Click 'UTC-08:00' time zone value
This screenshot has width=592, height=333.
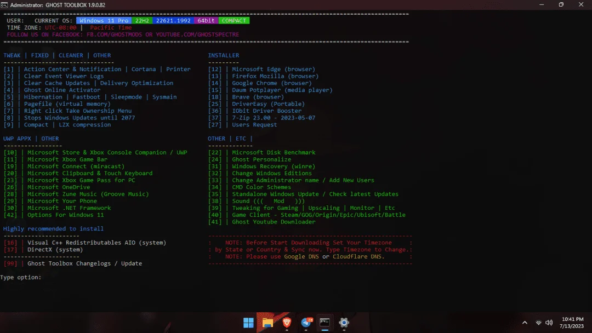point(60,27)
